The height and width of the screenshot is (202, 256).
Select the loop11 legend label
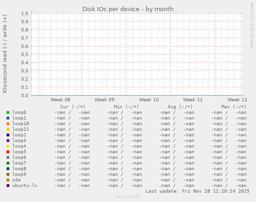pyautogui.click(x=21, y=129)
